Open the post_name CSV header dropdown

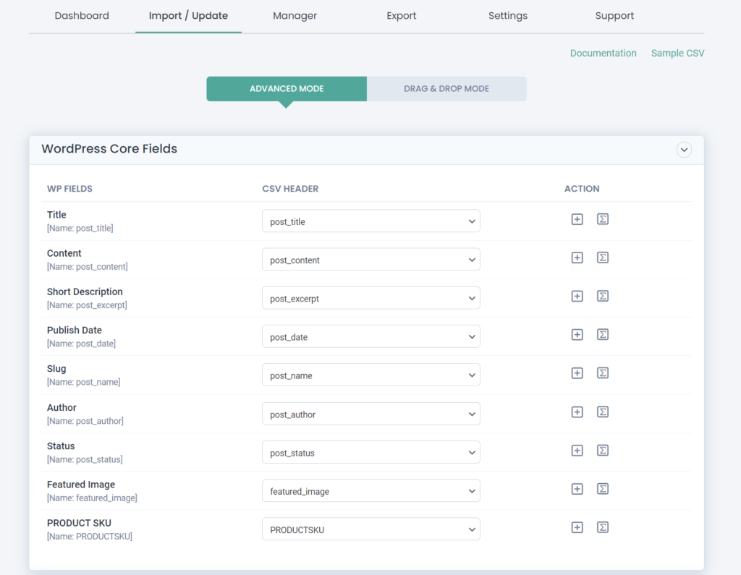pyautogui.click(x=371, y=375)
